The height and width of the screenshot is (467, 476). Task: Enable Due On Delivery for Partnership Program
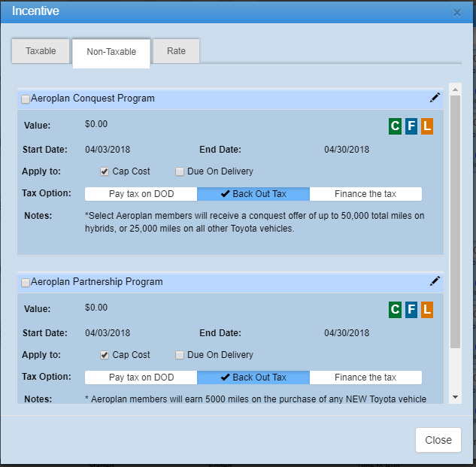pyautogui.click(x=180, y=355)
